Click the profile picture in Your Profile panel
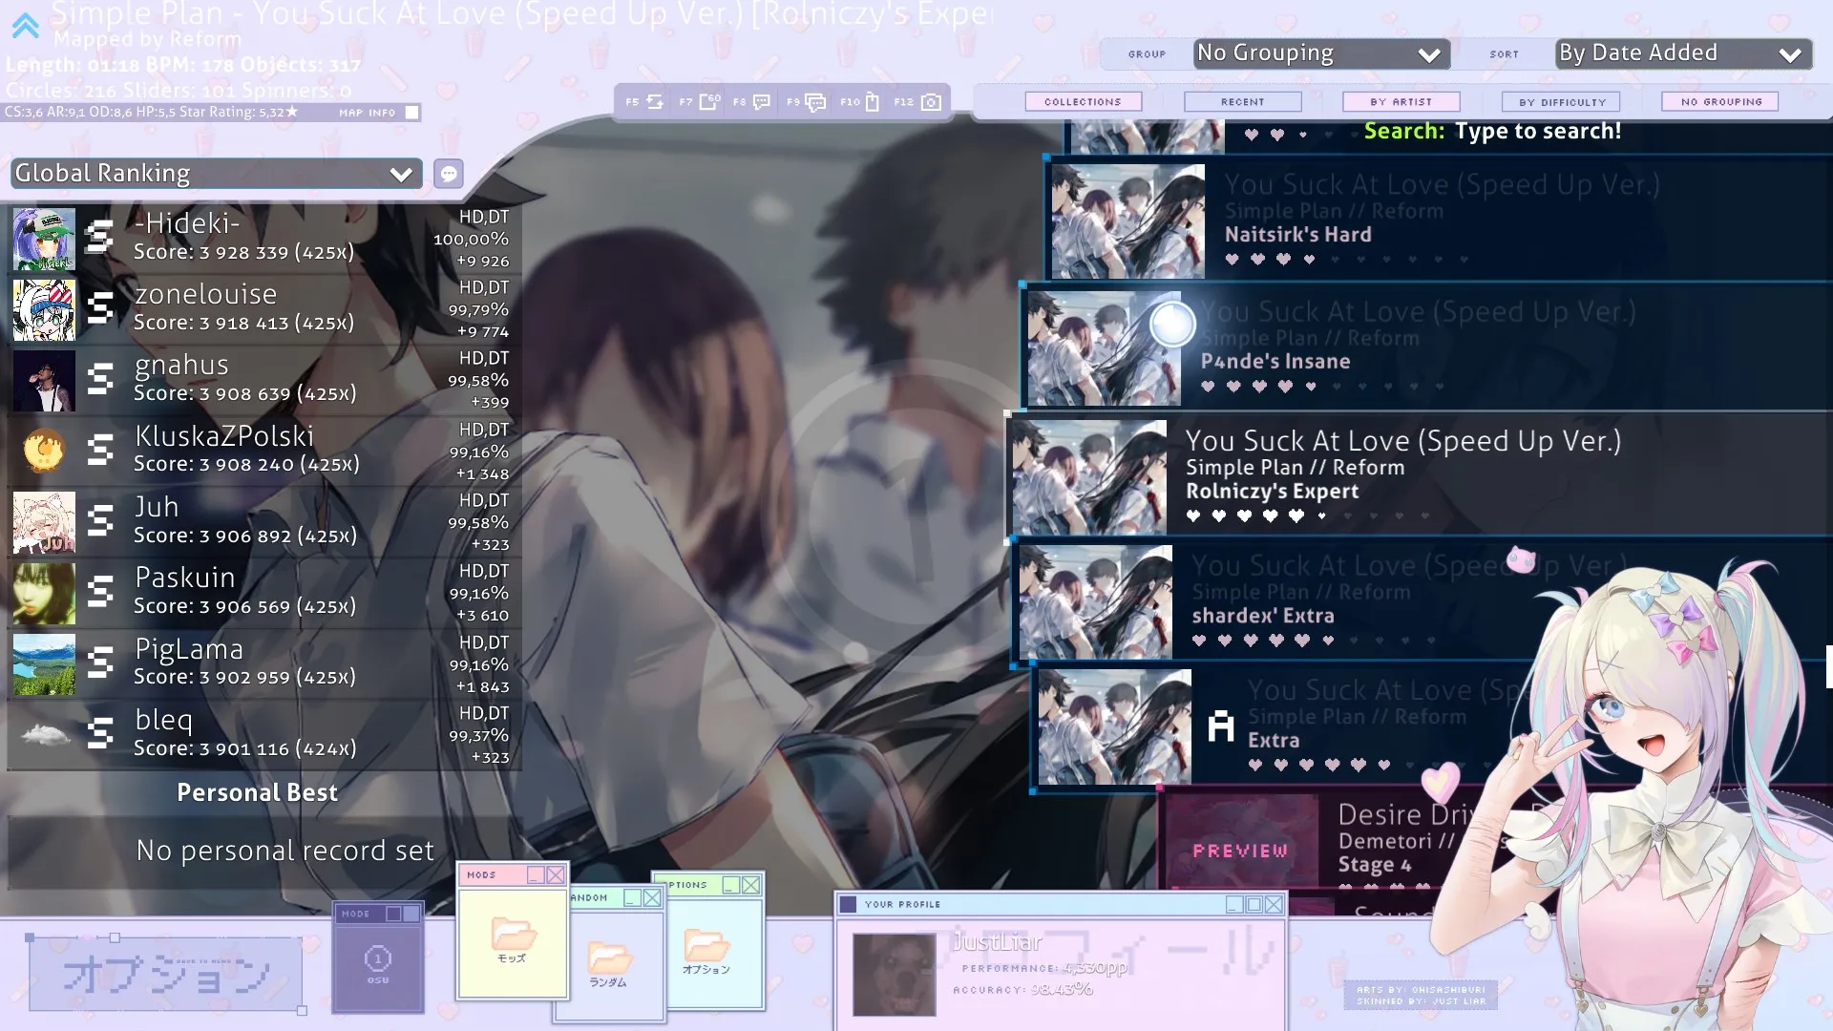 pyautogui.click(x=894, y=975)
